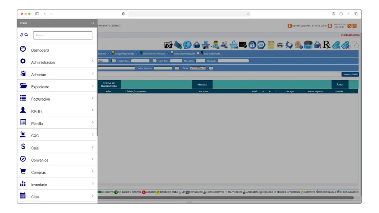Click the padlock icon in toolbar
Viewport: 379px width, 213px height.
coord(252,45)
